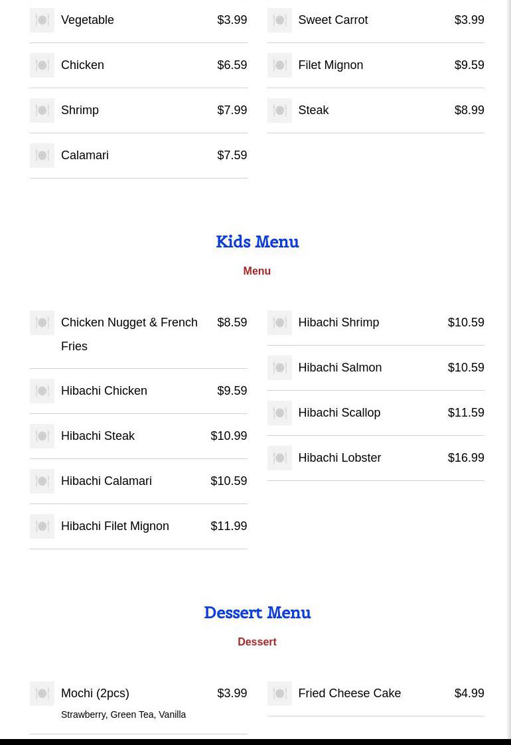Click the Hibachi Lobster placeholder image icon

pyautogui.click(x=279, y=458)
